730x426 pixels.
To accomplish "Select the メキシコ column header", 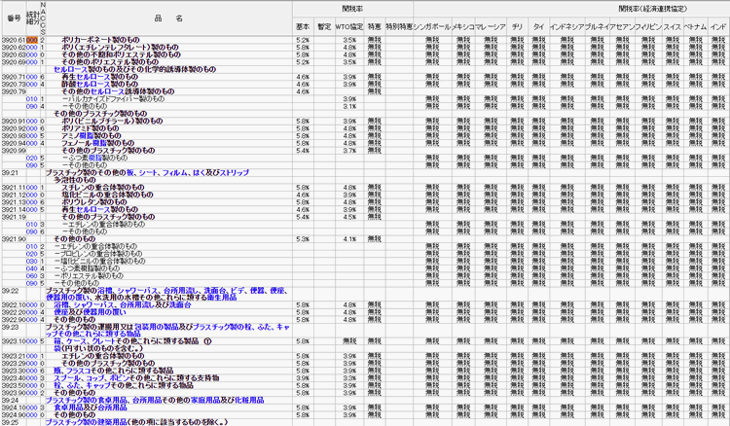I will click(x=462, y=27).
